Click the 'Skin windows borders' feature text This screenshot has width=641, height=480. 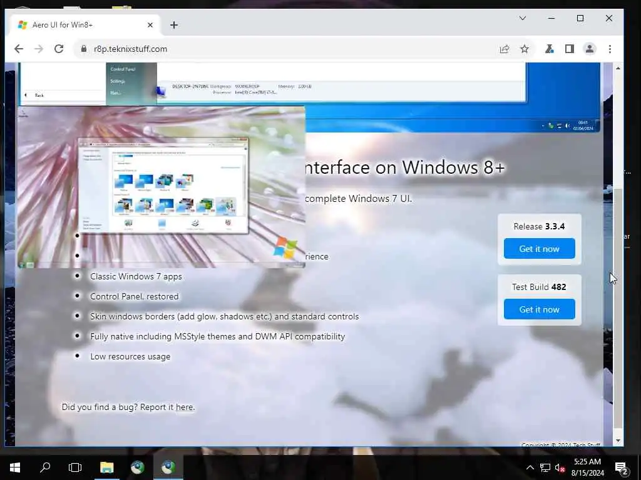click(x=225, y=316)
